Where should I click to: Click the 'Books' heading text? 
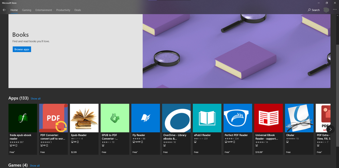[20, 35]
